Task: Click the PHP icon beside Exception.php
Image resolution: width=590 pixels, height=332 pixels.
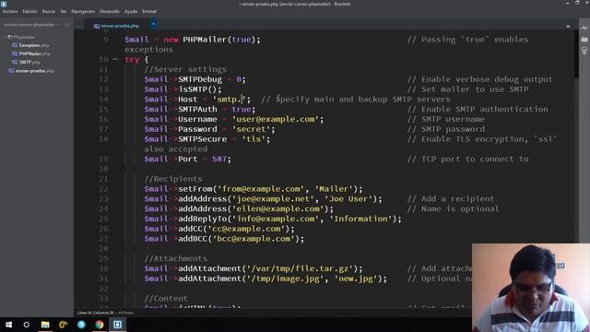Action: [15, 45]
